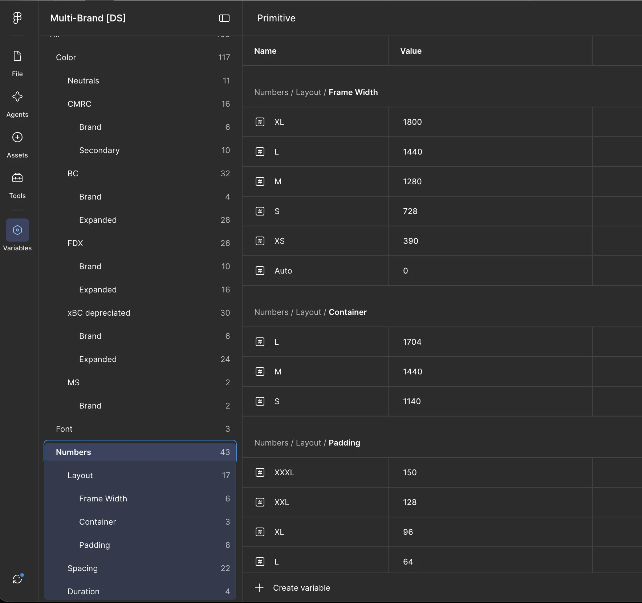
Task: Select the Padding subgroup in sidebar
Action: click(140, 545)
